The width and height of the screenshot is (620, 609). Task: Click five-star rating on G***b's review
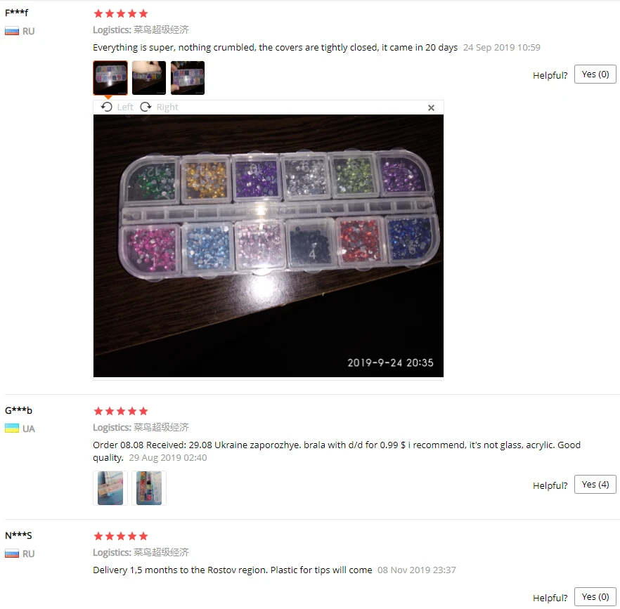click(121, 411)
